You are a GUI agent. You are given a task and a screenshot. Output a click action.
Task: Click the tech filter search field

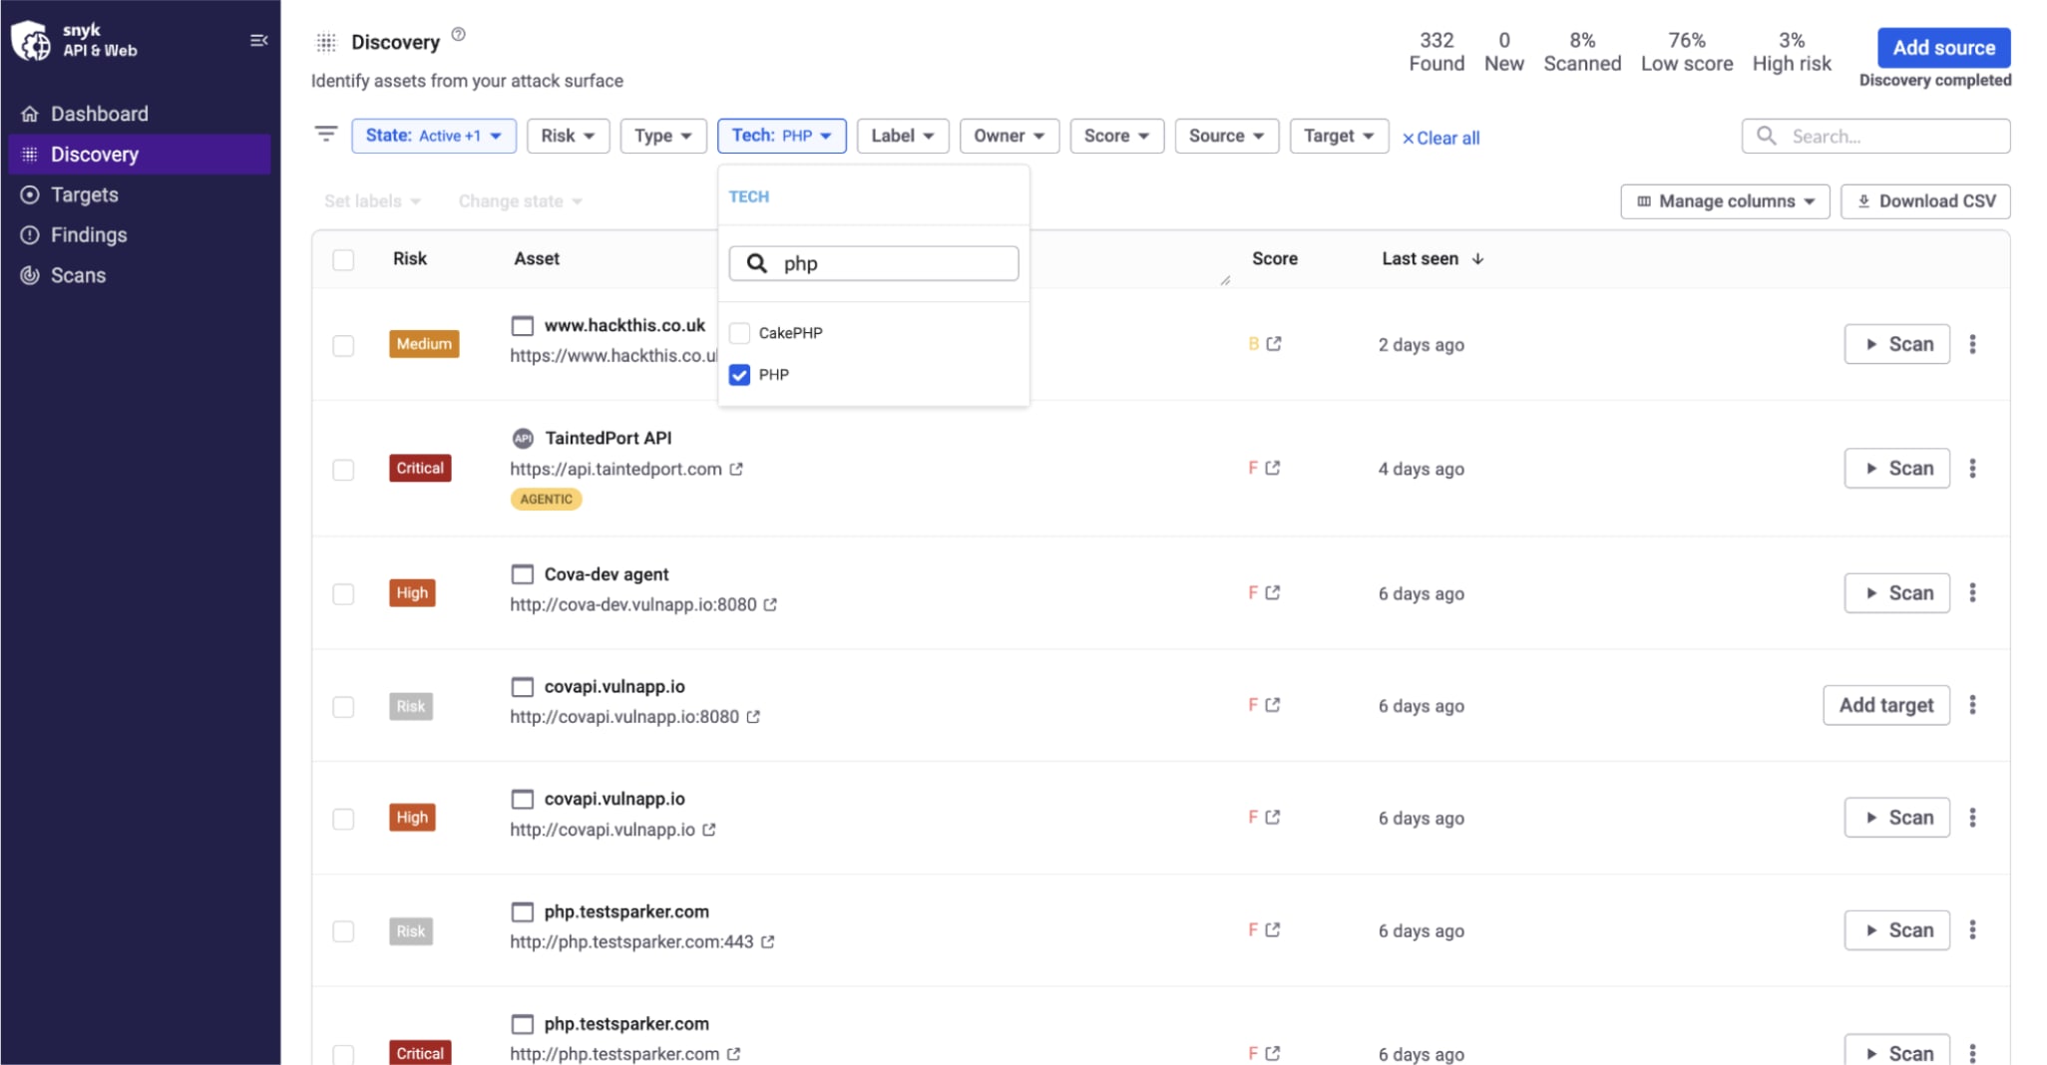874,263
